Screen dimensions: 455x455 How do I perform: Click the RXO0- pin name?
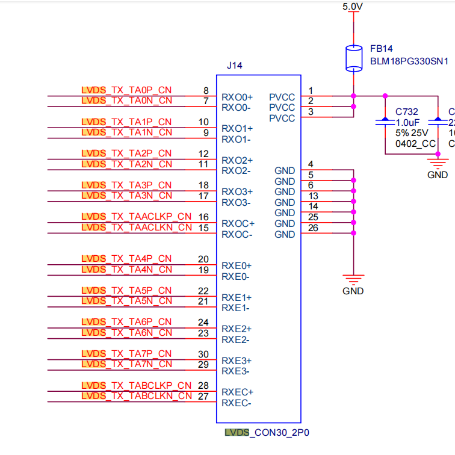(236, 108)
